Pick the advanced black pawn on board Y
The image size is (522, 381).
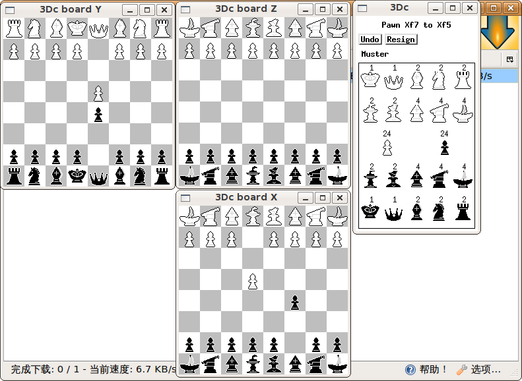coord(98,115)
